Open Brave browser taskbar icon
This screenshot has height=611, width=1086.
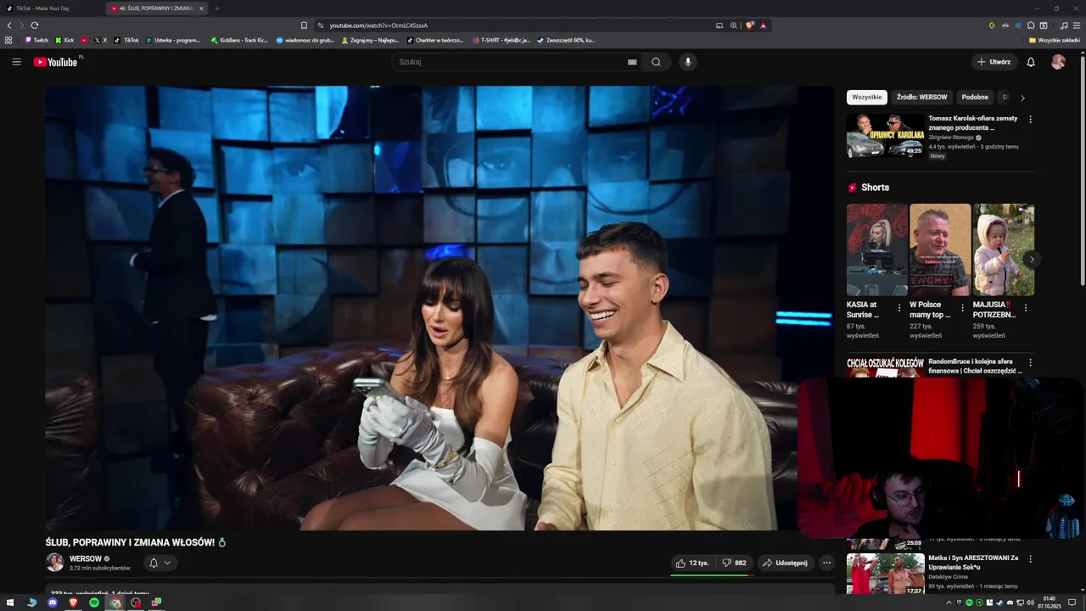[x=73, y=603]
